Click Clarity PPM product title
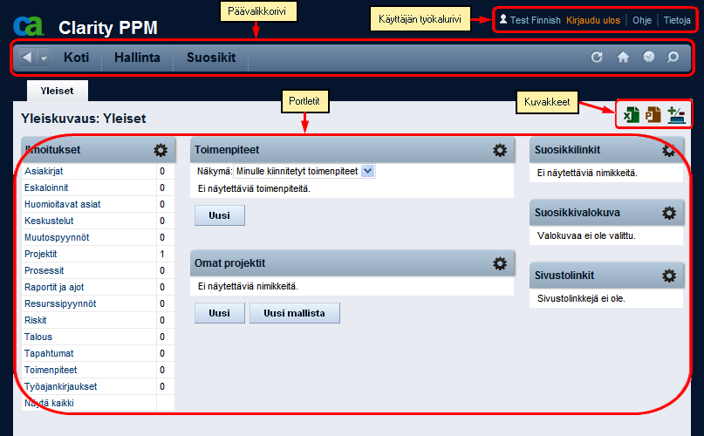The width and height of the screenshot is (704, 436). pyautogui.click(x=108, y=28)
